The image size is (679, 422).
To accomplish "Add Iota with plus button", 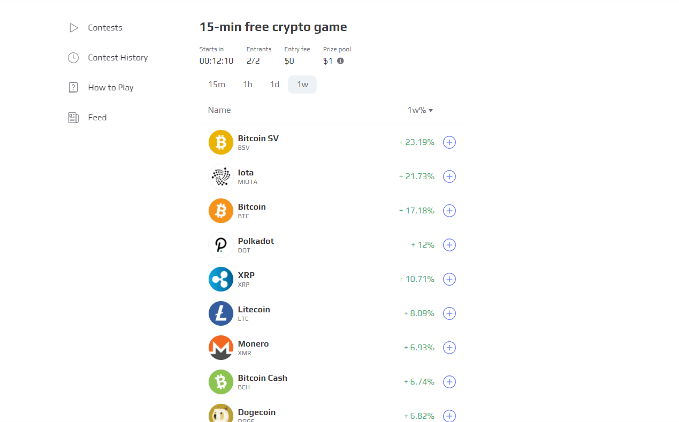I will (x=449, y=177).
